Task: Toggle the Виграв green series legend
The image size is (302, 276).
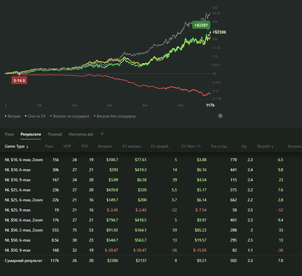Action: coord(13,116)
